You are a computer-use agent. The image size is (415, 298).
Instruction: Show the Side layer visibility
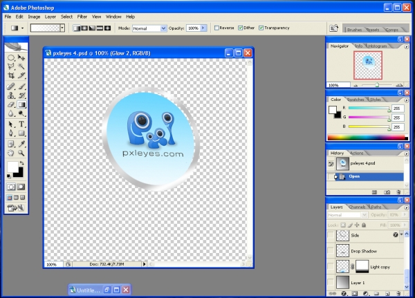tap(331, 235)
